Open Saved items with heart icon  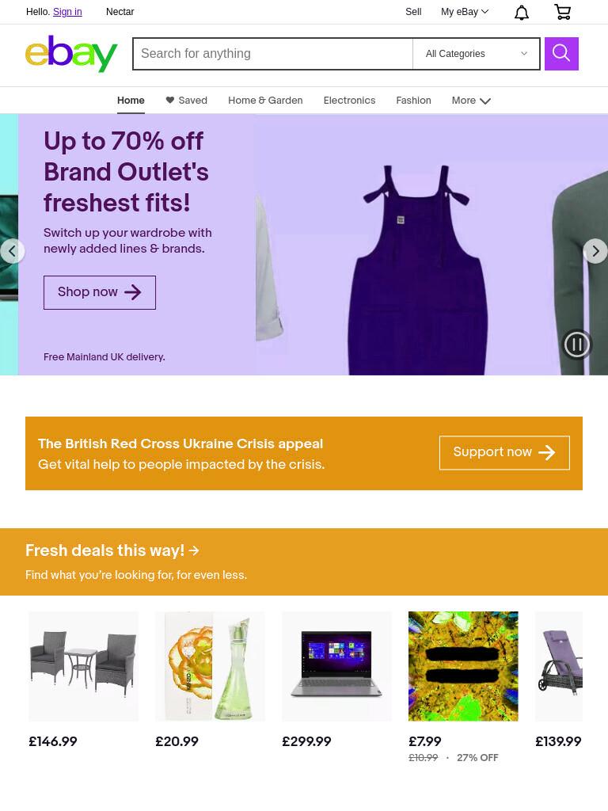coord(186,101)
